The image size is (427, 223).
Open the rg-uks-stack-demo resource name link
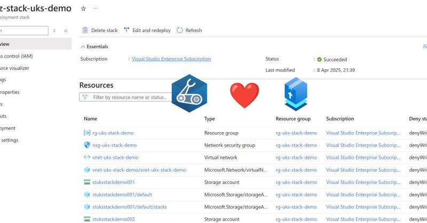click(113, 133)
